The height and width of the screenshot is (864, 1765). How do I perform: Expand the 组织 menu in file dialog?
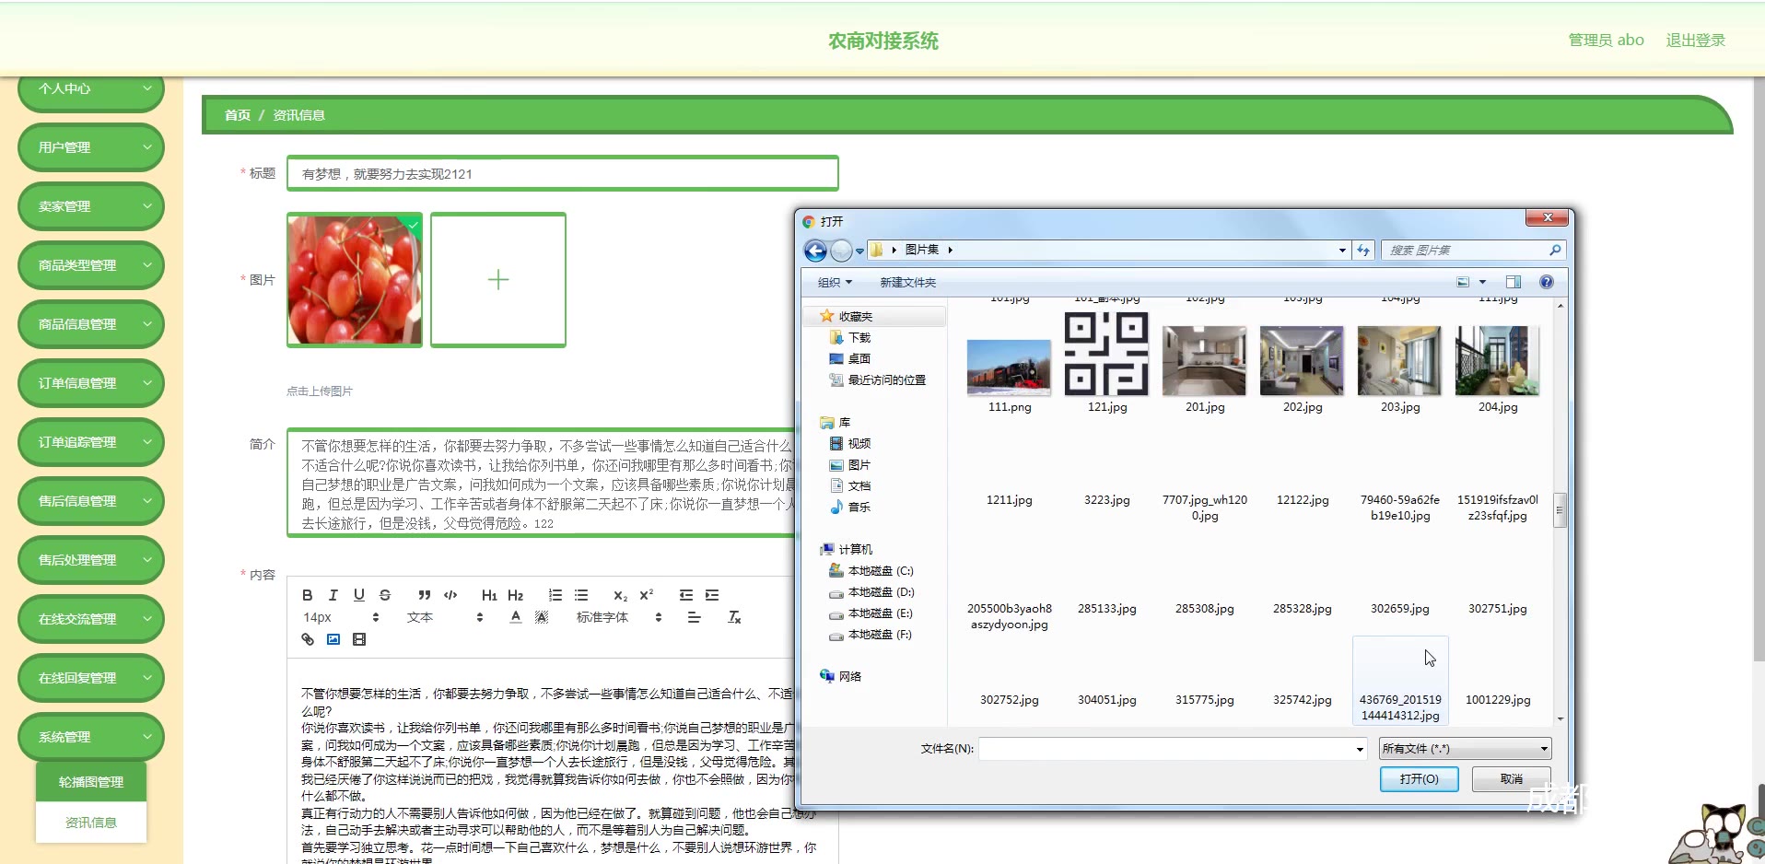(x=835, y=283)
